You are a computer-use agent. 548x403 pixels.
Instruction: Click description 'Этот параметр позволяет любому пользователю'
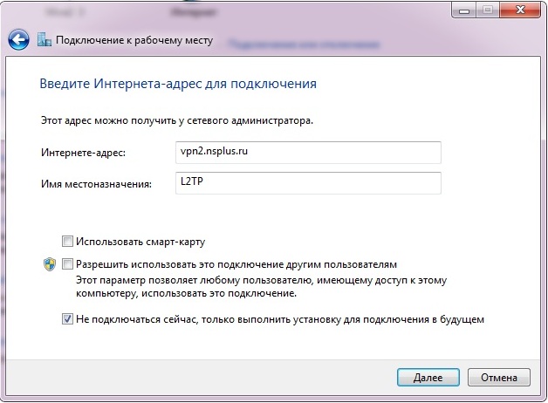click(262, 286)
